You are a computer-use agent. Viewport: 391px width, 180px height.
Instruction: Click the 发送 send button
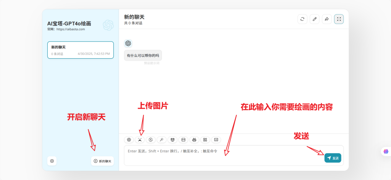tap(333, 158)
